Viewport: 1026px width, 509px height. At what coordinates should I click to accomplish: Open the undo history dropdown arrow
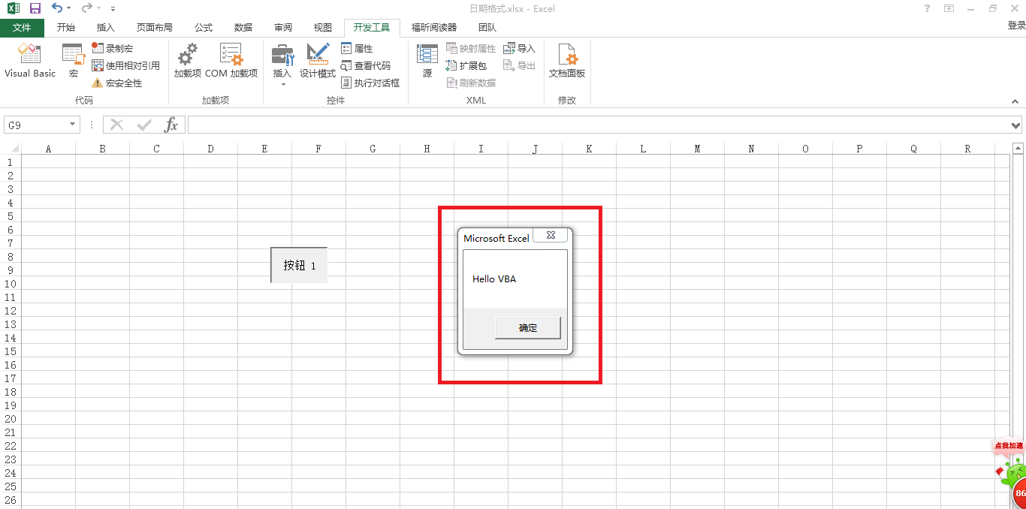[x=69, y=8]
